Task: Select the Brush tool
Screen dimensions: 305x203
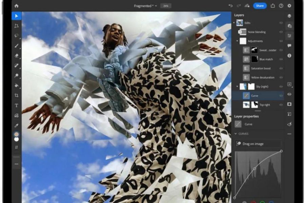Action: (x=17, y=46)
